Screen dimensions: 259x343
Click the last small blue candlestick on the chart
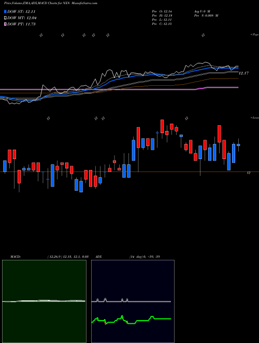click(x=238, y=145)
